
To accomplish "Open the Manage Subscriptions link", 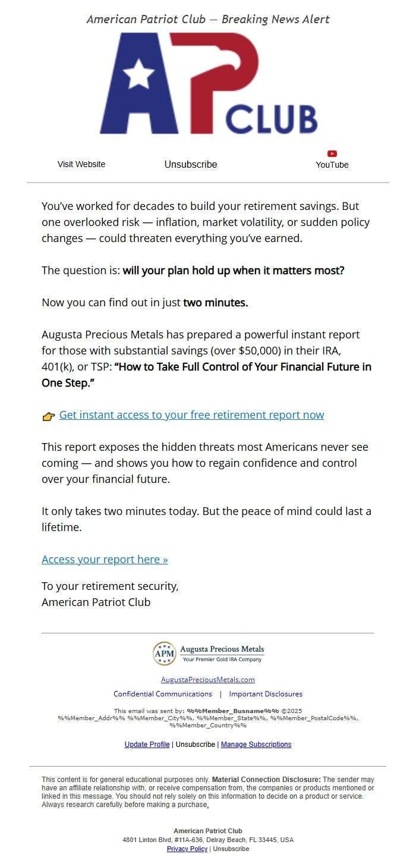I will pos(256,745).
